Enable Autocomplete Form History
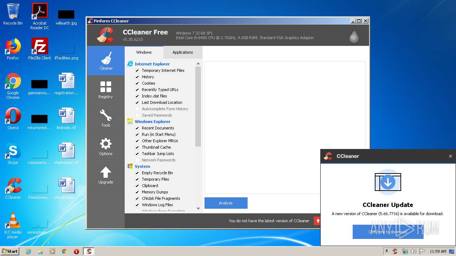Image resolution: width=456 pixels, height=256 pixels. 137,109
